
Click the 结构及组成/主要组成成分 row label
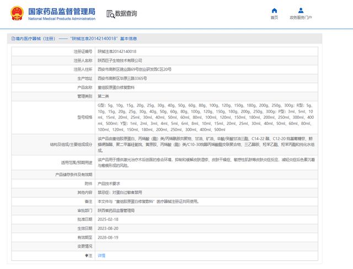pyautogui.click(x=71, y=145)
